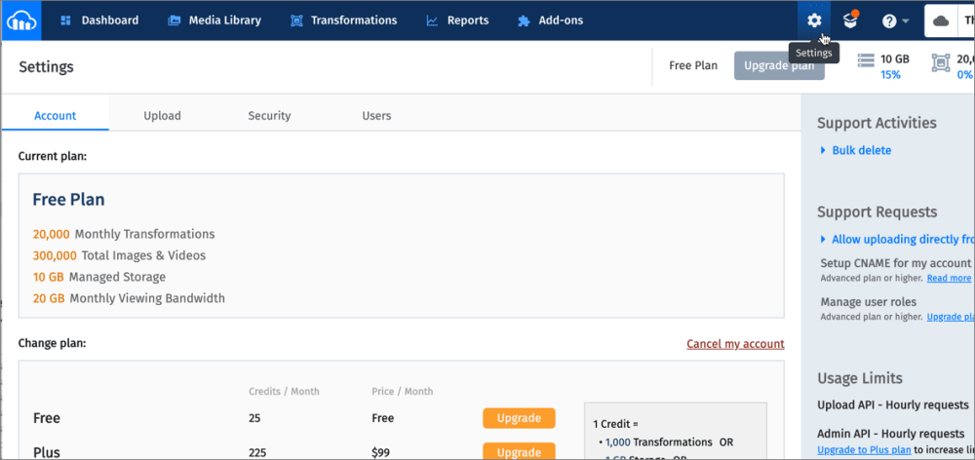This screenshot has width=975, height=460.
Task: Click the 1,000 Transformations credit line
Action: pos(665,442)
